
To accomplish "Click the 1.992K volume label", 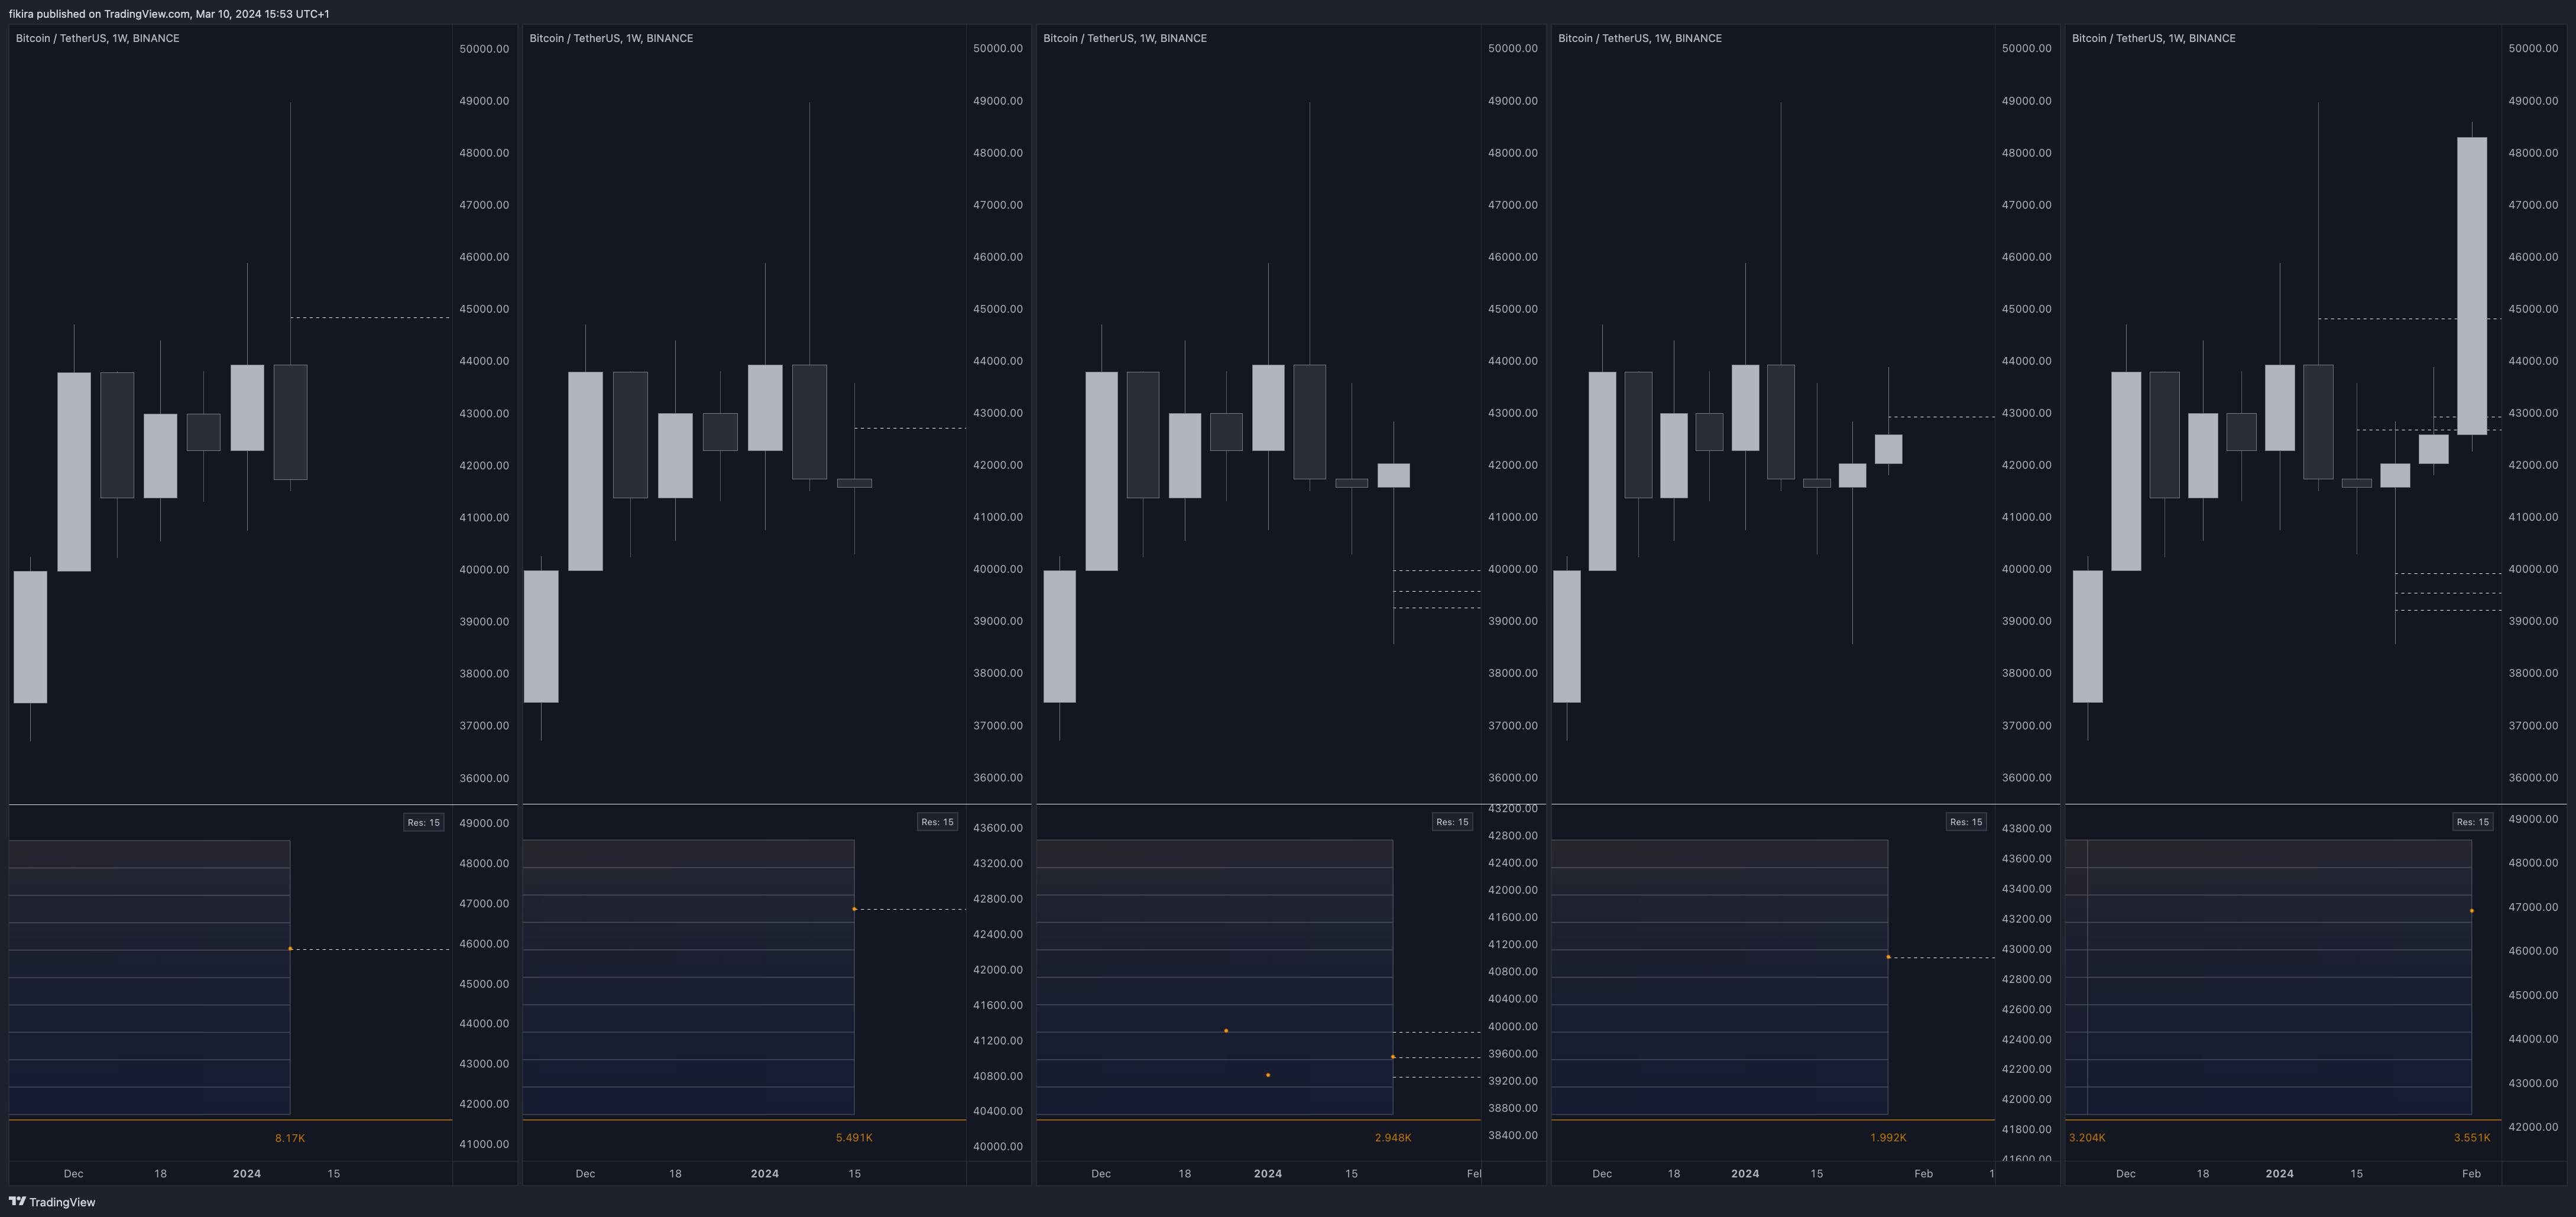I will pyautogui.click(x=1888, y=1138).
